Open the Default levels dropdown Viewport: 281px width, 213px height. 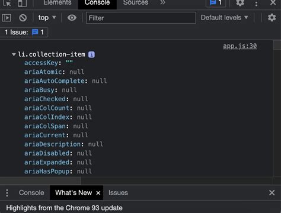[x=224, y=18]
